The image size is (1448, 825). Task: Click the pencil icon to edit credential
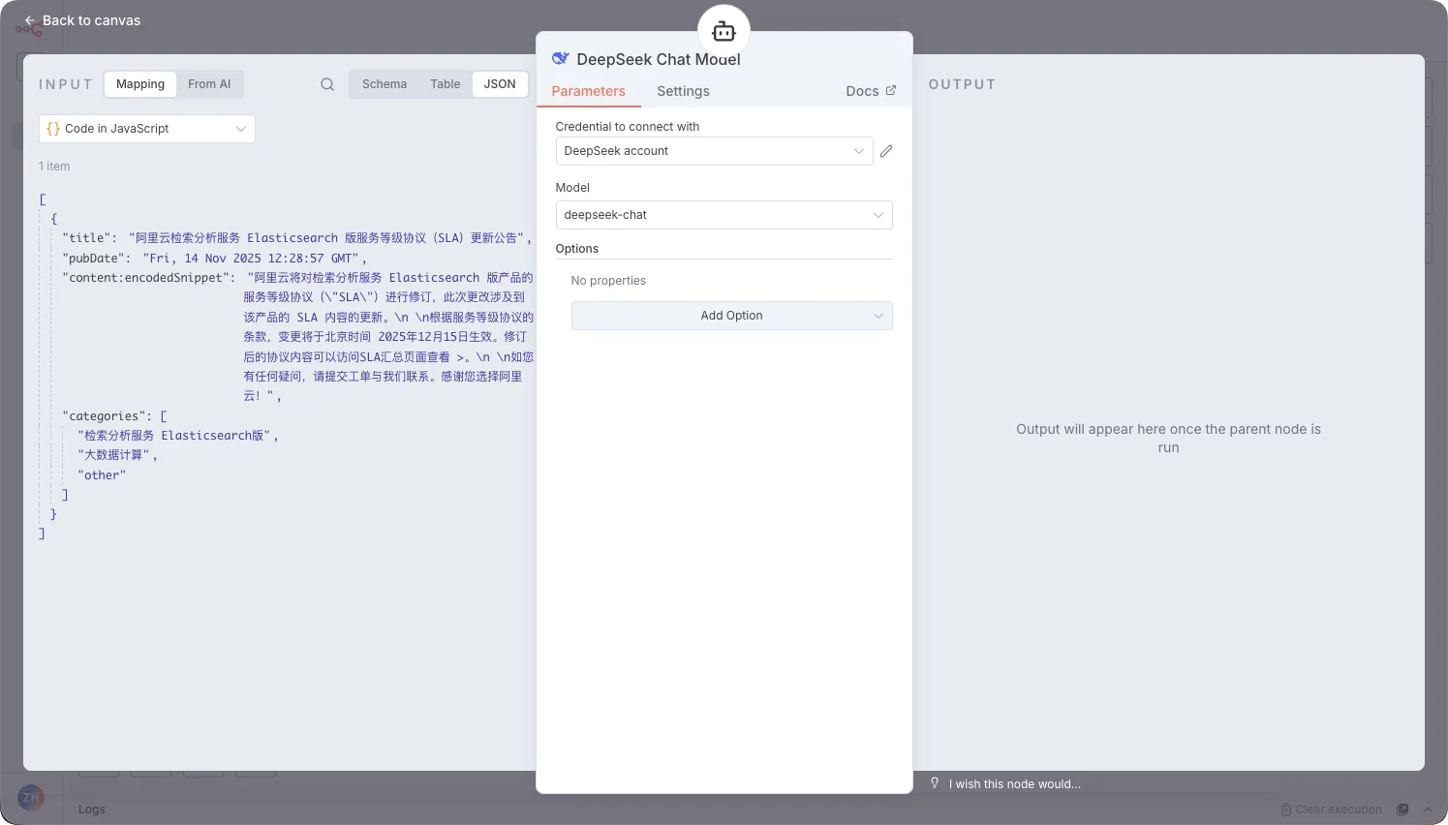point(886,151)
